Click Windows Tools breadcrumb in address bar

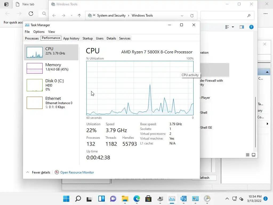(x=142, y=15)
